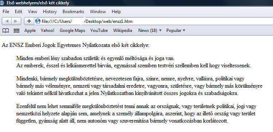Open the Apple bookmark link
The image size is (273, 132).
[30, 31]
